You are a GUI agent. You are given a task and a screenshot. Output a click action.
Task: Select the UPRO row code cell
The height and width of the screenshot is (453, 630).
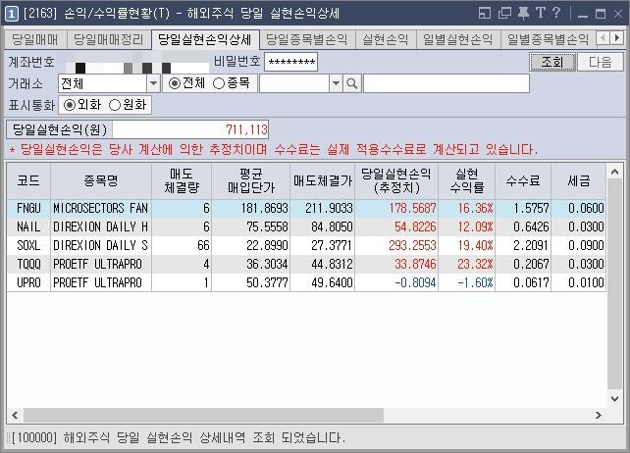[28, 282]
